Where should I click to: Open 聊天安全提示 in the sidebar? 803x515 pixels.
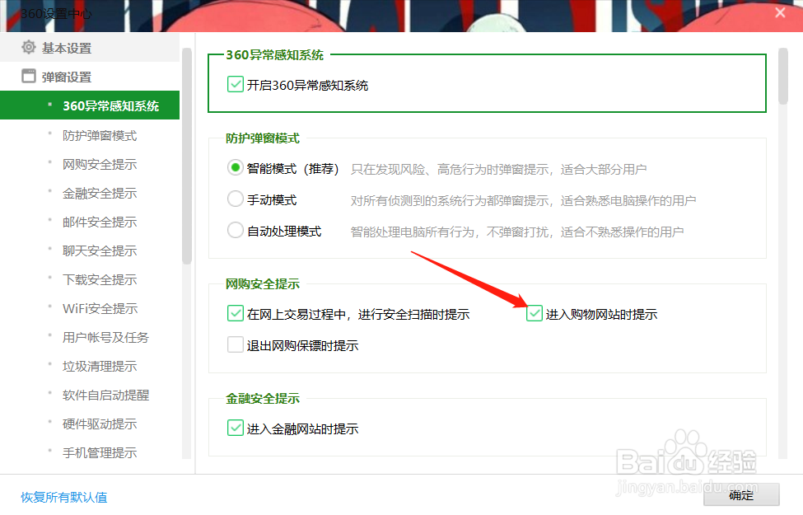[100, 250]
